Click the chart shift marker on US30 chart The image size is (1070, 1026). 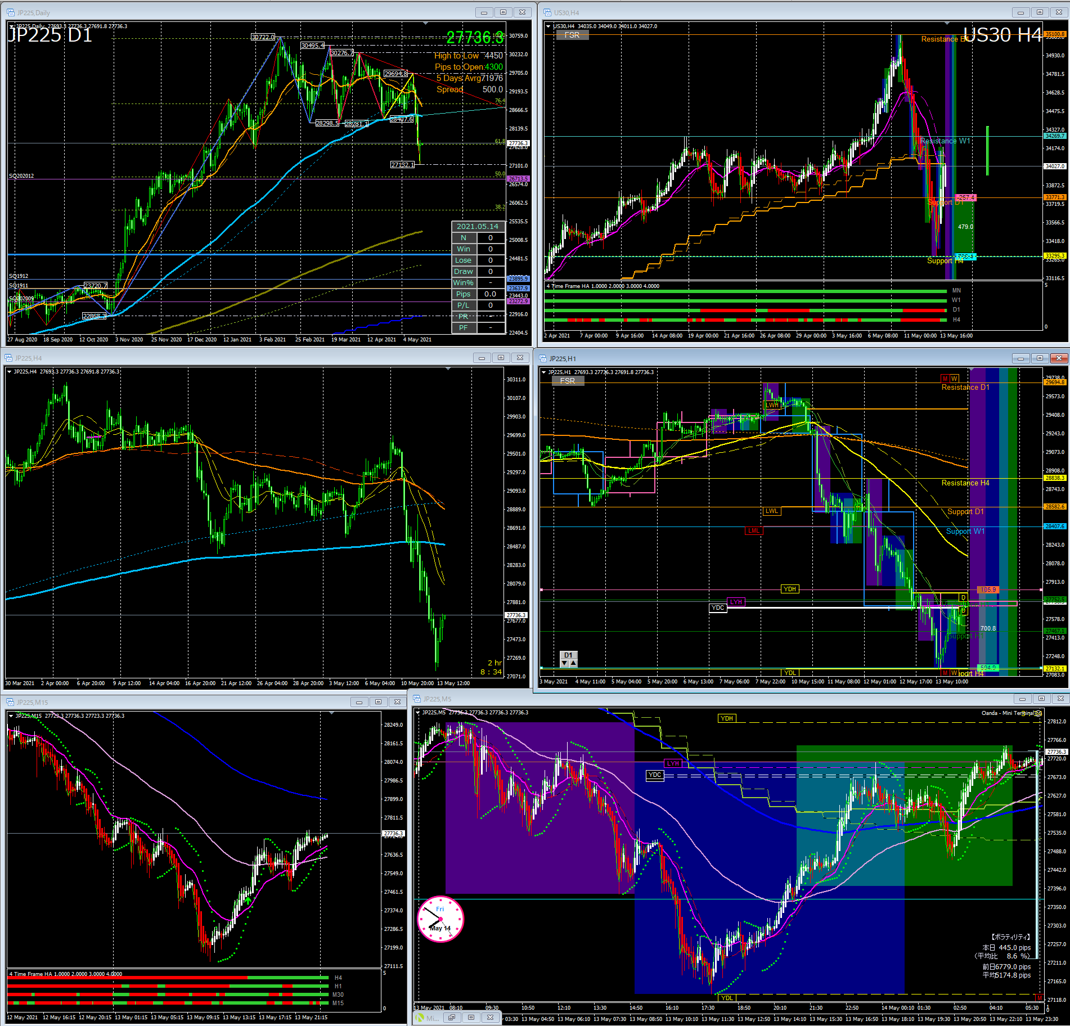947,24
